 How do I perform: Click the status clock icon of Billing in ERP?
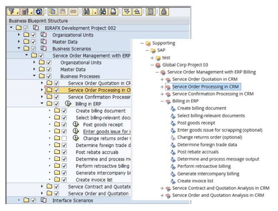point(68,103)
